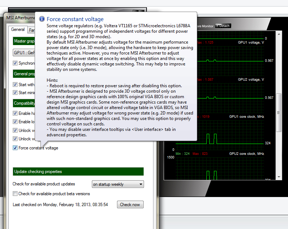
Task: Click the GPU1 voltage graph label
Action: coord(251,43)
